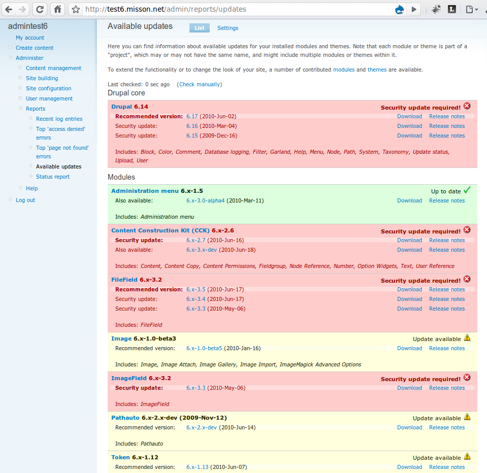View Release notes for Drupal 6.16
The height and width of the screenshot is (473, 487).
point(447,126)
